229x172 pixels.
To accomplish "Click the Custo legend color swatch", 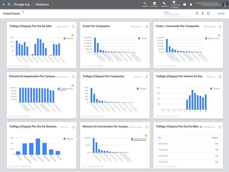I will click(139, 39).
